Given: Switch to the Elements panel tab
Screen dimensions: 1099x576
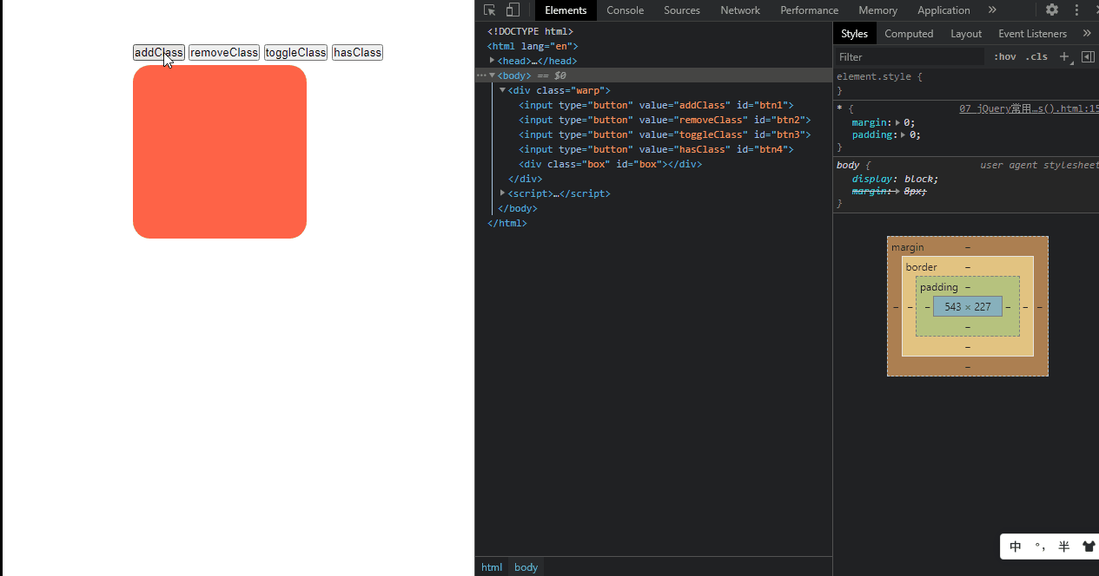Looking at the screenshot, I should pos(566,10).
